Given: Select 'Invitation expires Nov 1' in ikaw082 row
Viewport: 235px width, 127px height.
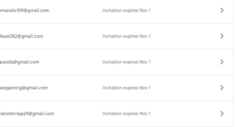Looking at the screenshot, I should pos(126,36).
